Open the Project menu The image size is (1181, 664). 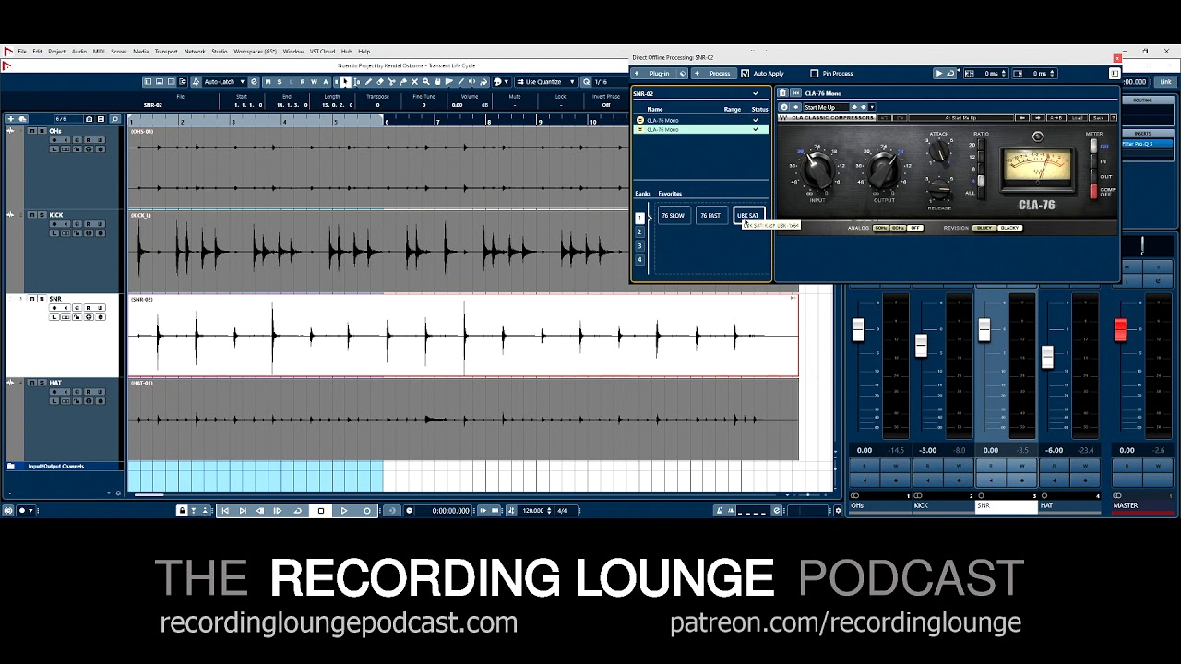click(x=57, y=52)
